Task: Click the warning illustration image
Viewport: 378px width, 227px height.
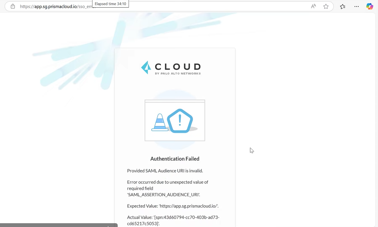Action: tap(175, 120)
